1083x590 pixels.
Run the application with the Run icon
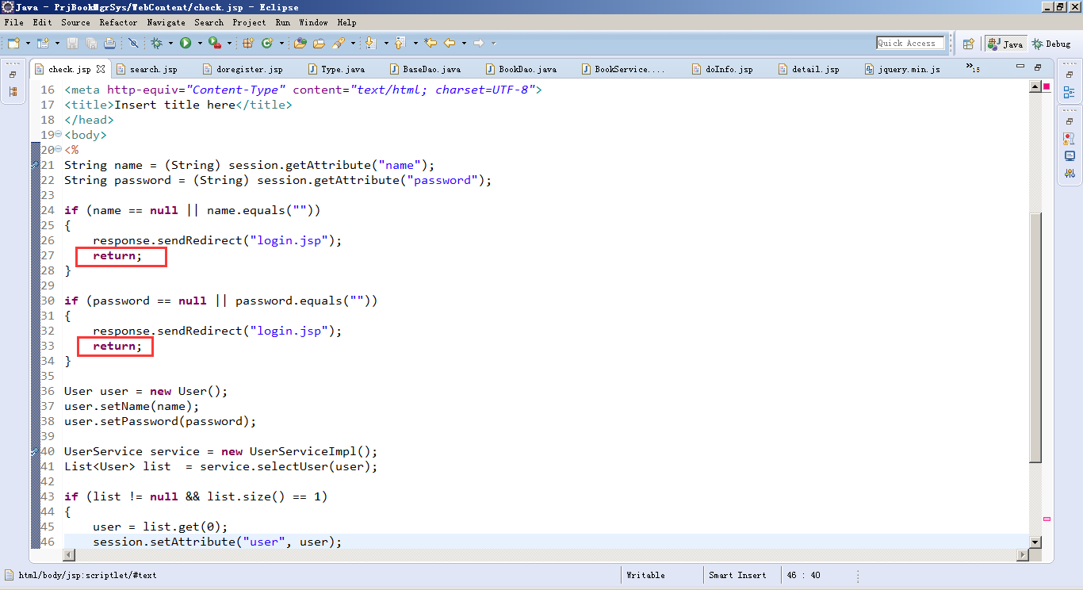(x=185, y=43)
